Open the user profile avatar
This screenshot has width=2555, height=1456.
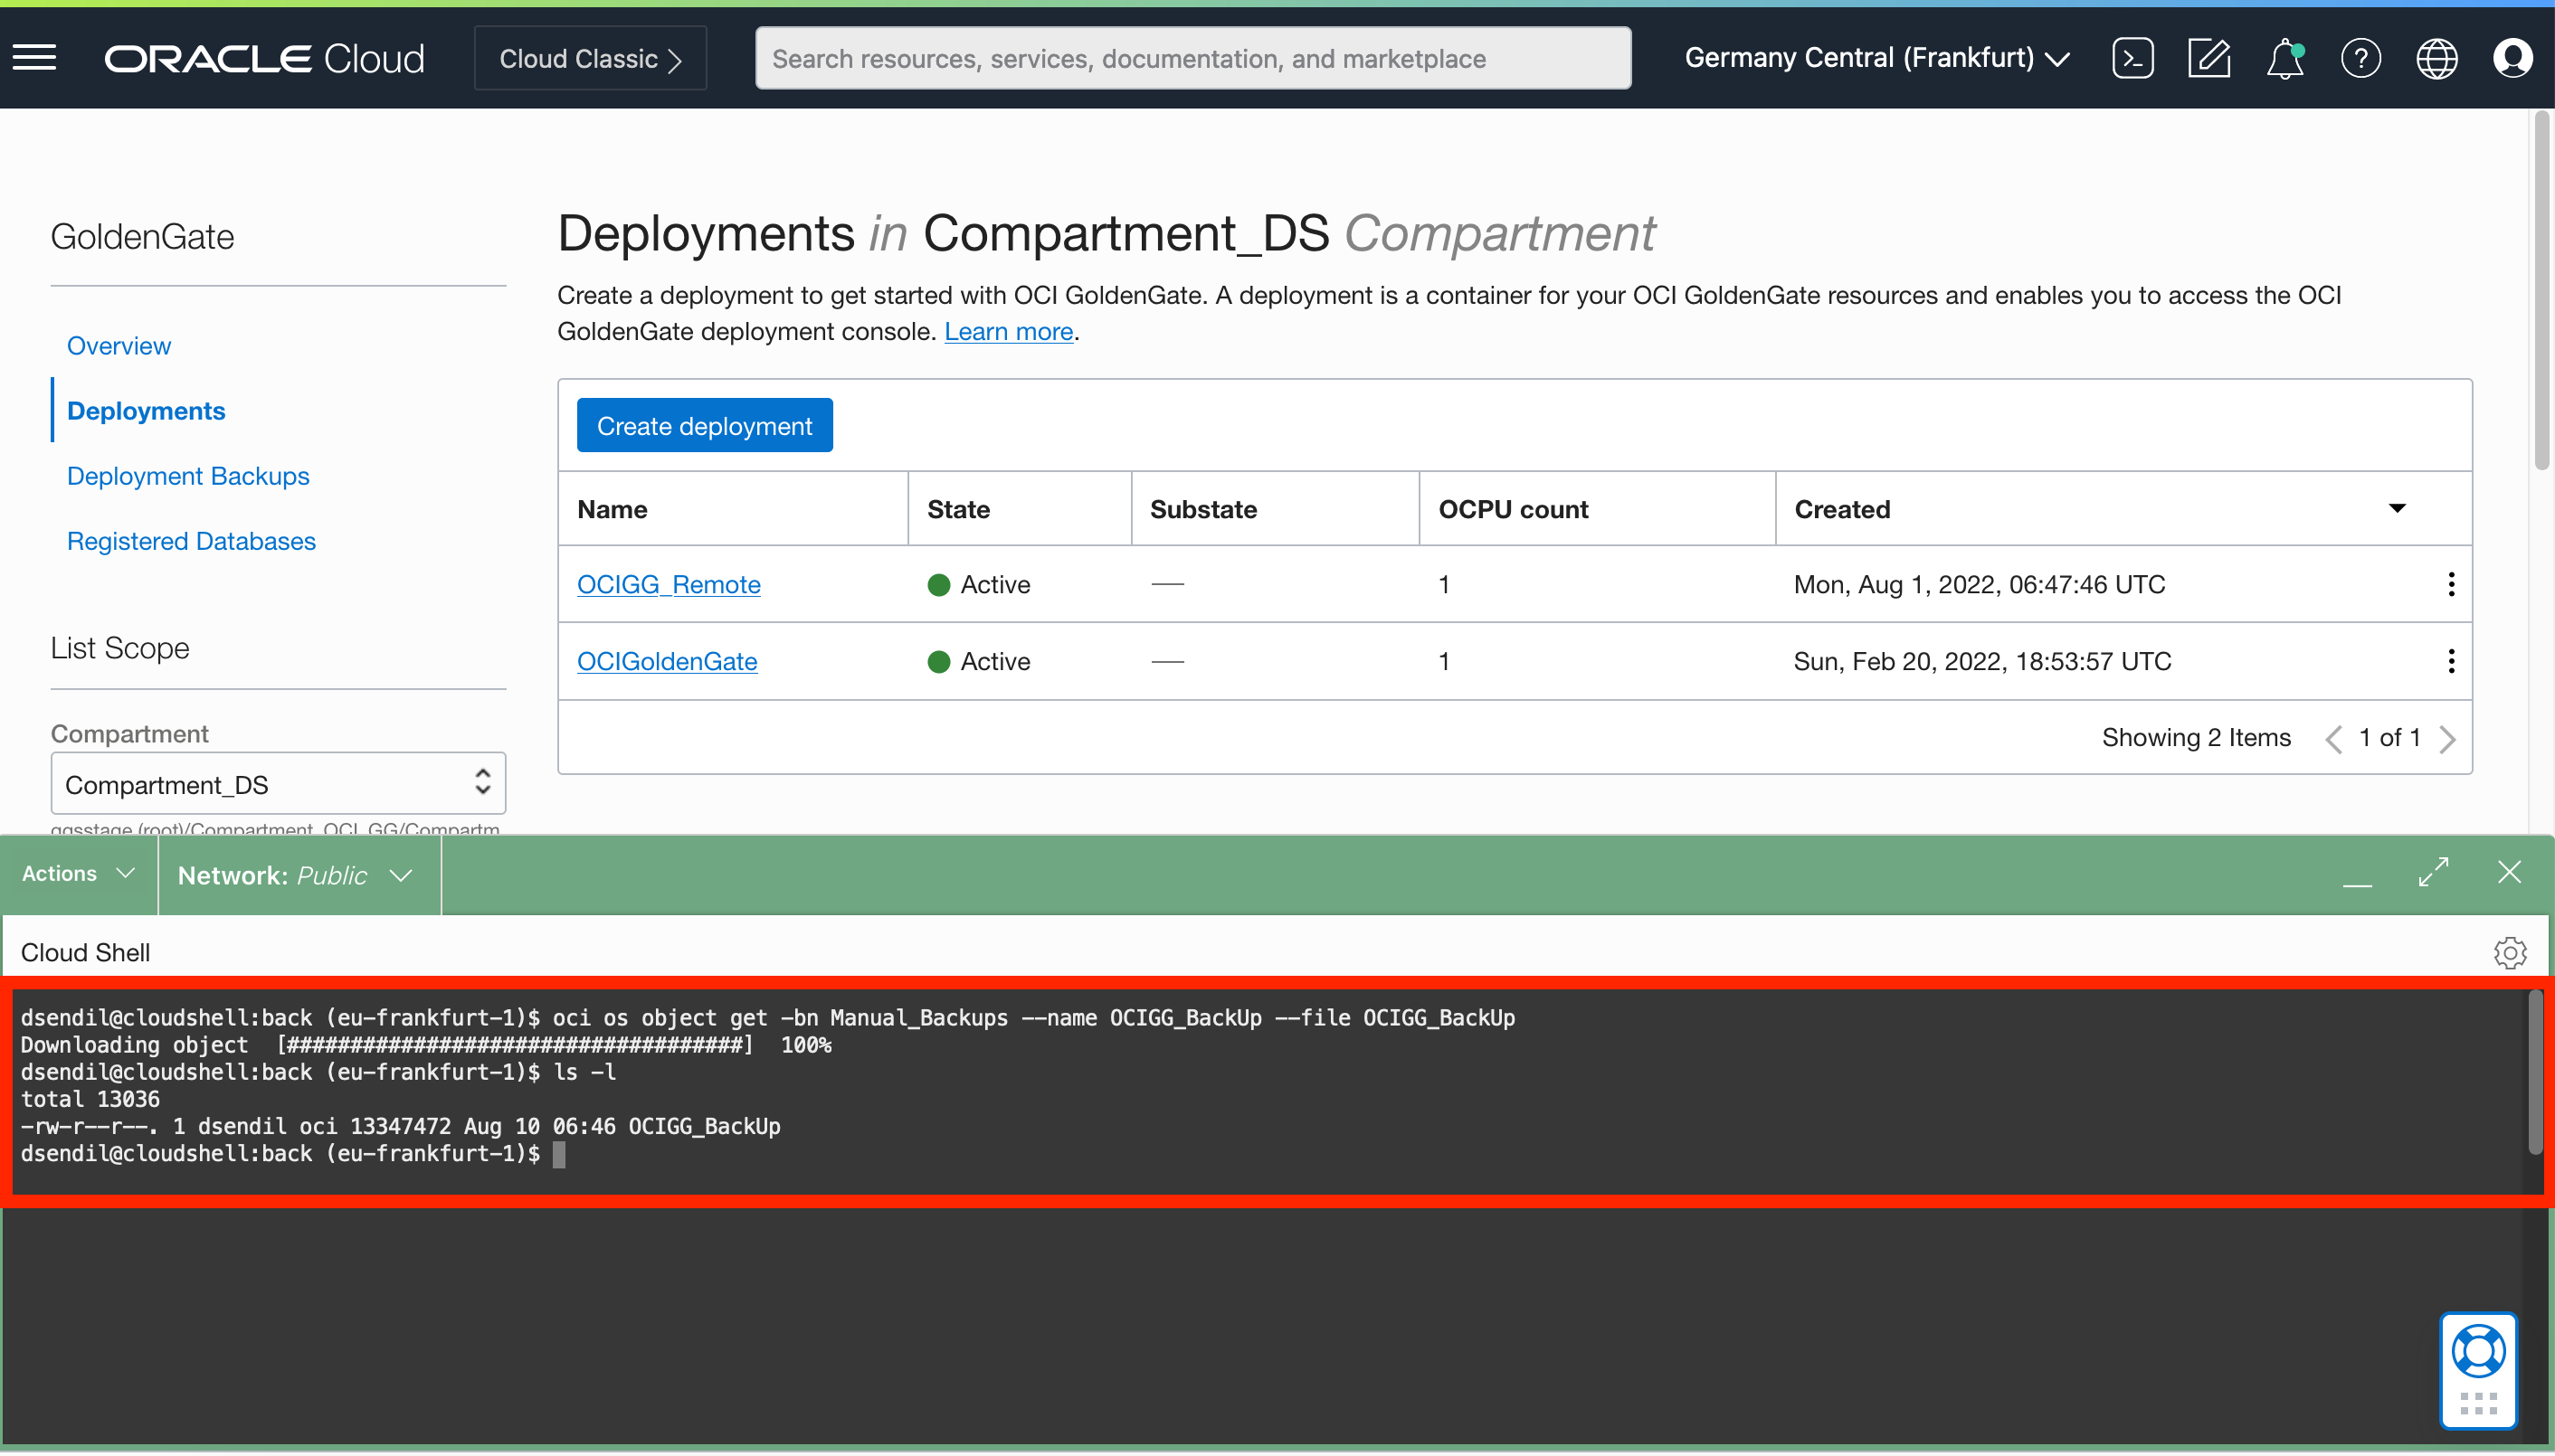[x=2514, y=57]
